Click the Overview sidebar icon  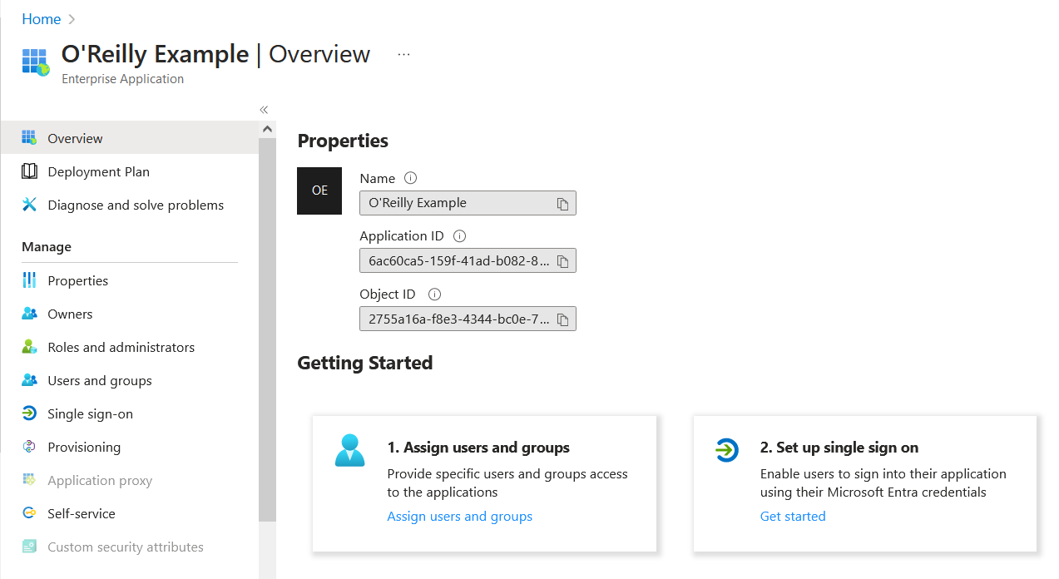point(29,138)
